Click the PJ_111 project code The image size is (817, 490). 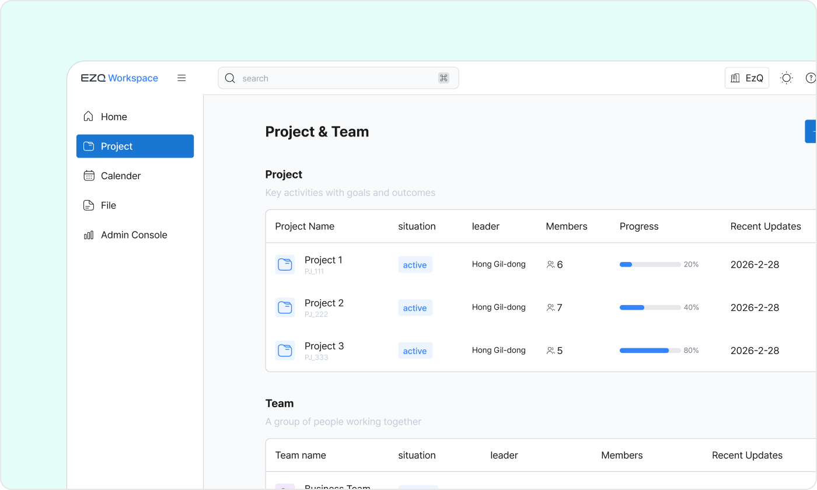coord(314,271)
